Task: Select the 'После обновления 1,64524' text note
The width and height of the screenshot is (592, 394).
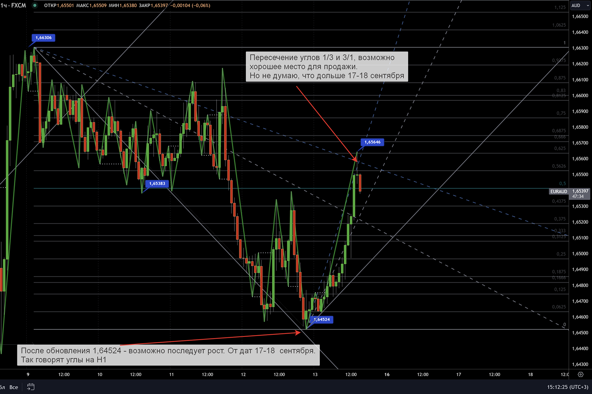Action: click(x=168, y=355)
